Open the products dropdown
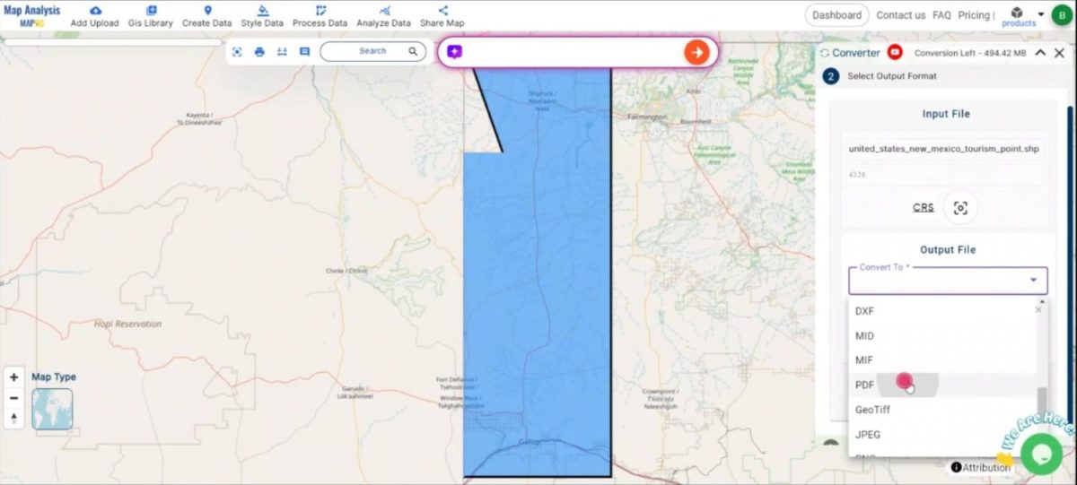 pyautogui.click(x=1019, y=16)
